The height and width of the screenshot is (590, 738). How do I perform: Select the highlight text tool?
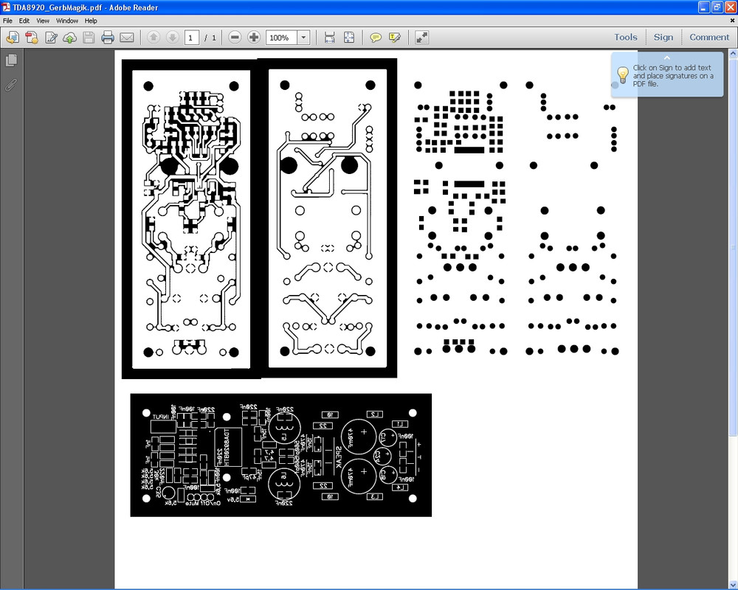pos(394,37)
